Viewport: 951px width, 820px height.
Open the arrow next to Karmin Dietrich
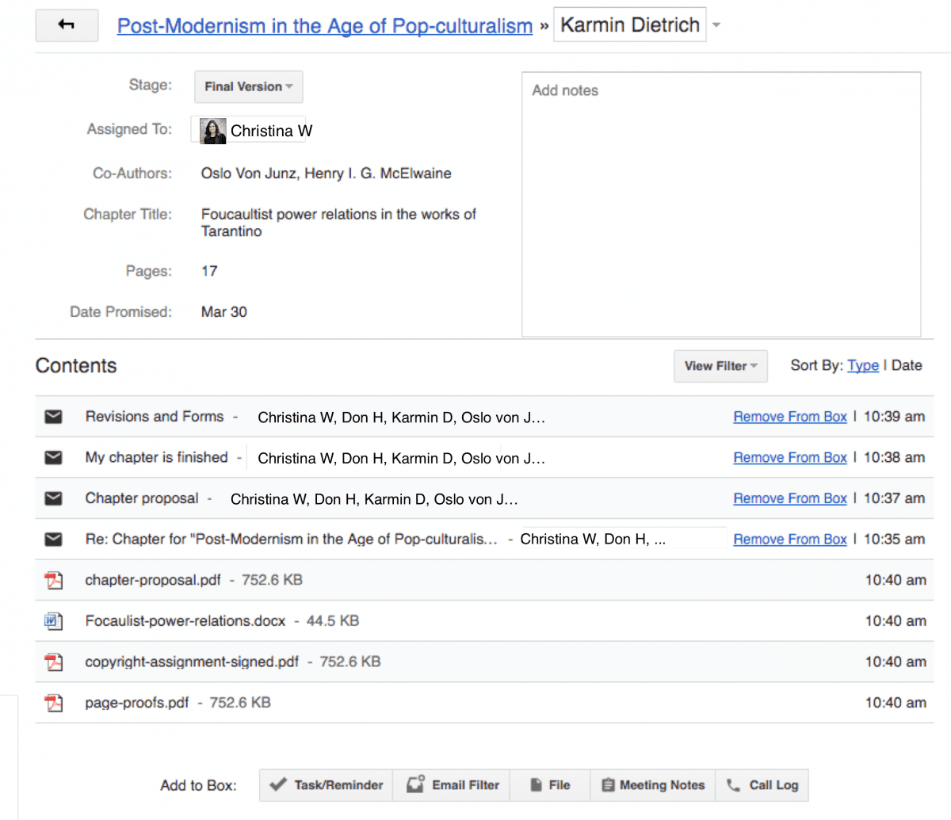[x=716, y=25]
